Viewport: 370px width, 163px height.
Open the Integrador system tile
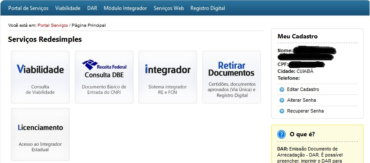pos(168,77)
